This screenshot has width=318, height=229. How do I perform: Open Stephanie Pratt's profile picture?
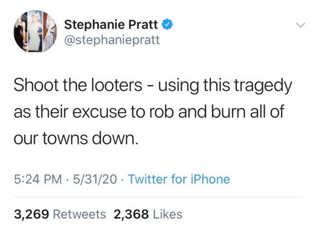[34, 31]
